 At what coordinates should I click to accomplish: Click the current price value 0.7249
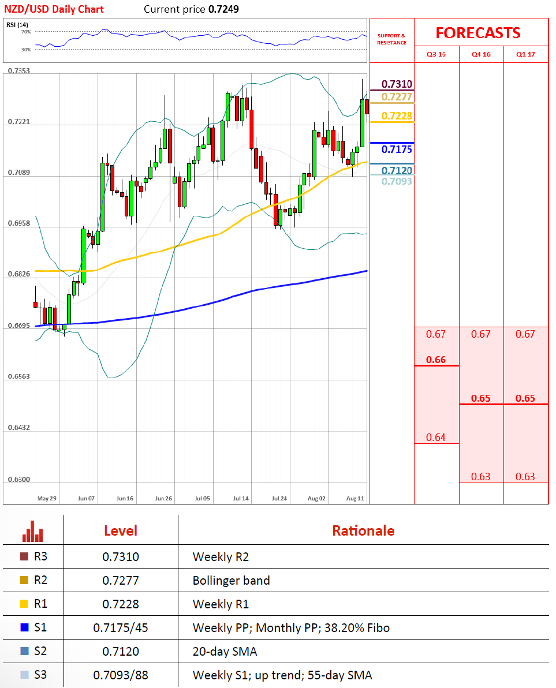pos(224,9)
